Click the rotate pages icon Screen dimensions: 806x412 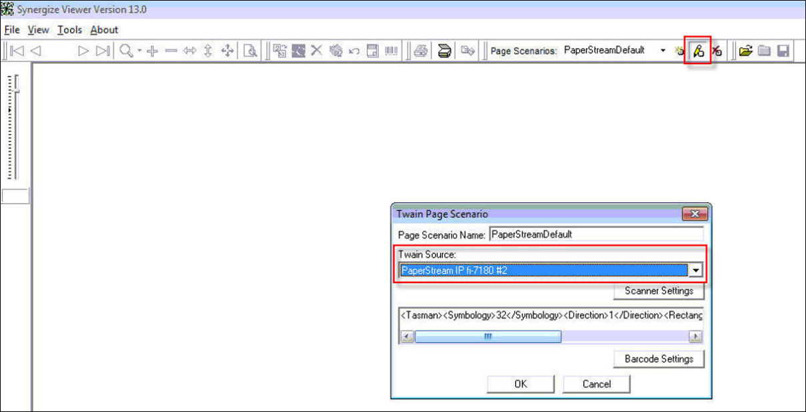pos(336,51)
